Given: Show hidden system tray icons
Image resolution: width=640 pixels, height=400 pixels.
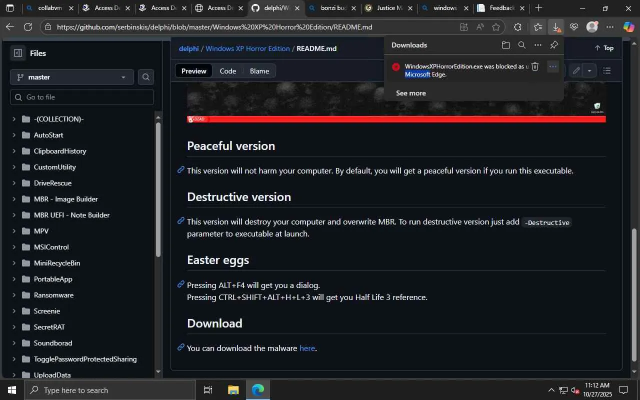Looking at the screenshot, I should (x=551, y=390).
